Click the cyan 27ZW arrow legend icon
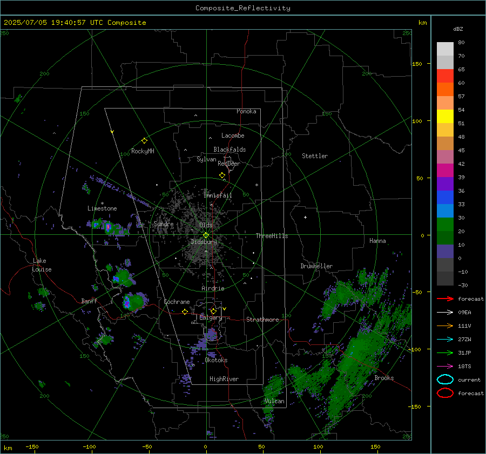This screenshot has height=454, width=486. tap(445, 340)
